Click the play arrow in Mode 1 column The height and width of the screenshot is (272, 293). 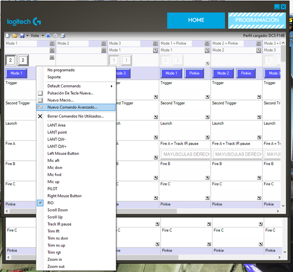pyautogui.click(x=52, y=58)
